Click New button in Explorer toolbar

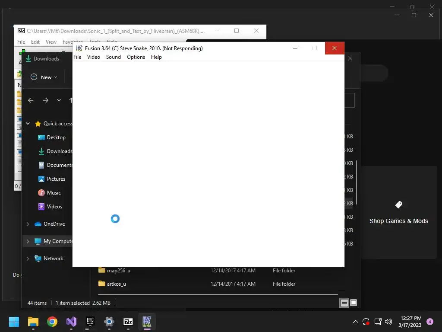coord(44,77)
